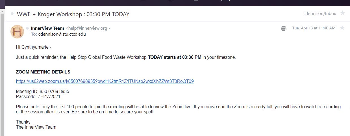Click the print message icon
Image resolution: width=350 pixels, height=136 pixels.
(284, 28)
